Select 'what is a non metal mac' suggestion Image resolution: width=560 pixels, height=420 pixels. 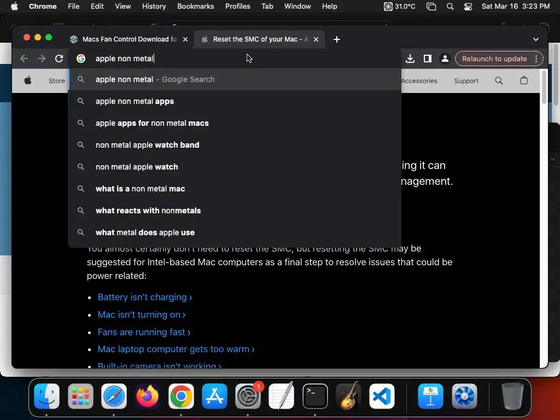(235, 189)
